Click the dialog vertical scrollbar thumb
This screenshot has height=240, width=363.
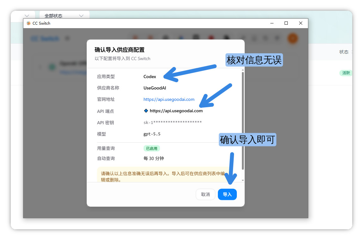click(x=243, y=121)
